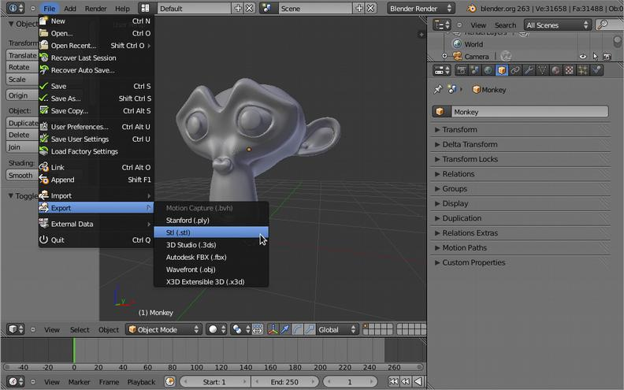The height and width of the screenshot is (390, 624).
Task: Toggle Camera selectability cursor icon
Action: point(596,57)
